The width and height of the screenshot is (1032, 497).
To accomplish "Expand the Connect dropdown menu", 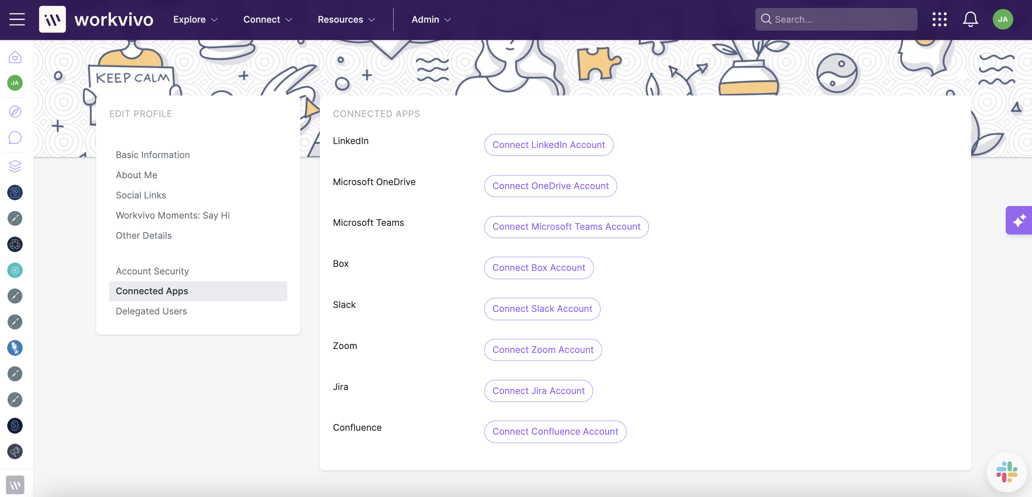I will (268, 19).
